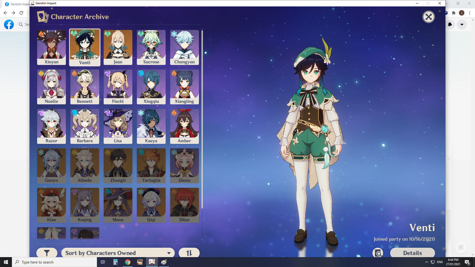Open Facebook account dropdown arrow

(462, 24)
